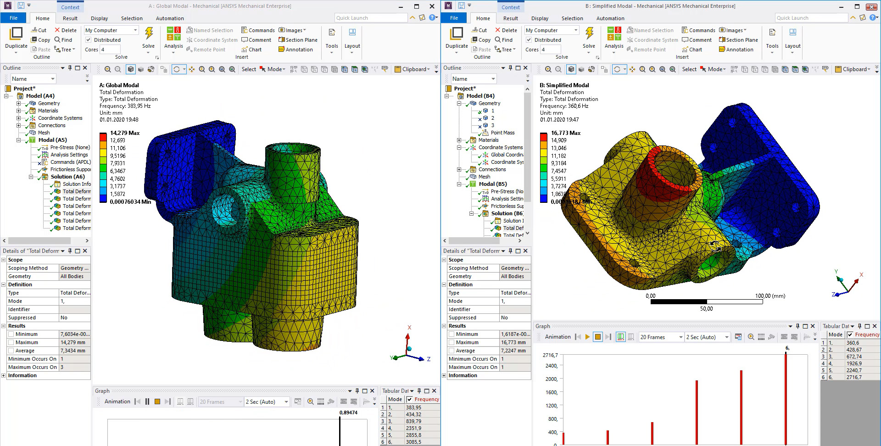This screenshot has width=881, height=446.
Task: Open Layout icon in Global Modal ribbon
Action: coord(352,33)
